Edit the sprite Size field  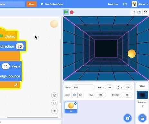pos(100,95)
